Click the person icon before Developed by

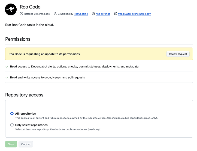55,14
